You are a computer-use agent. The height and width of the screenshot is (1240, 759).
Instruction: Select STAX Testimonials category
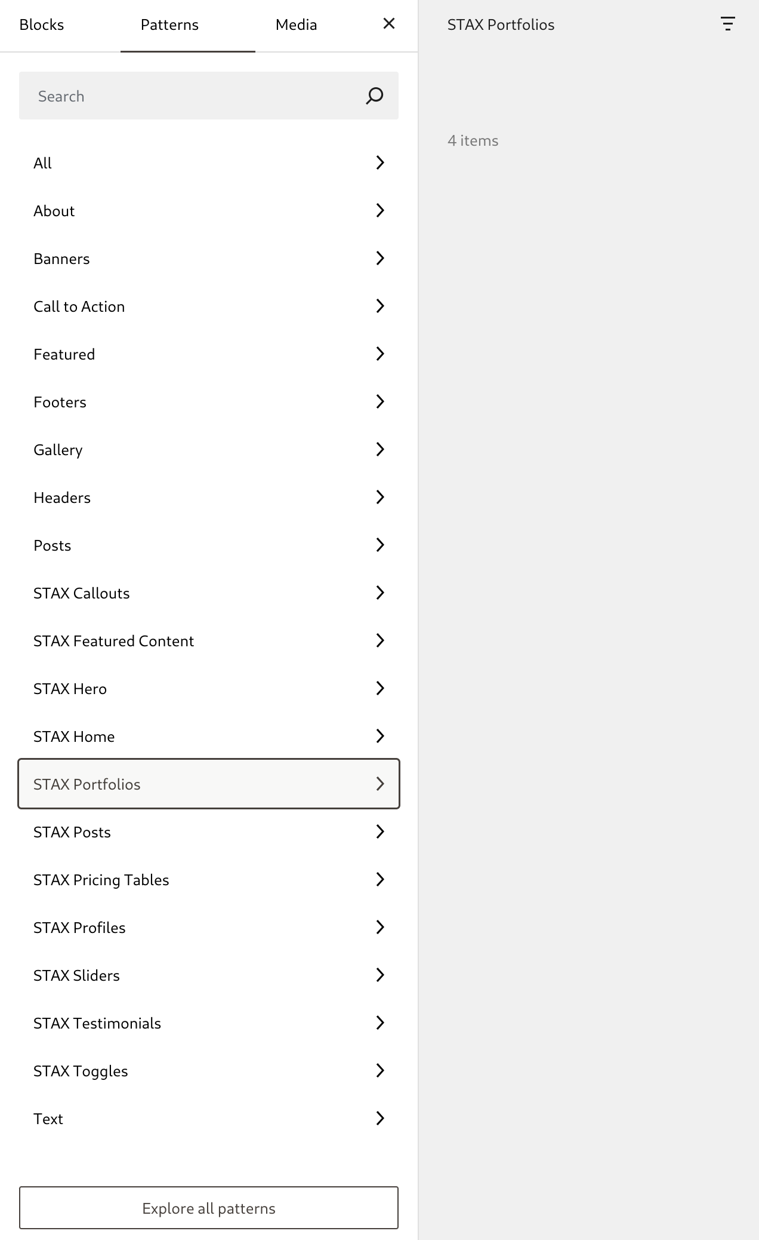tap(209, 1023)
